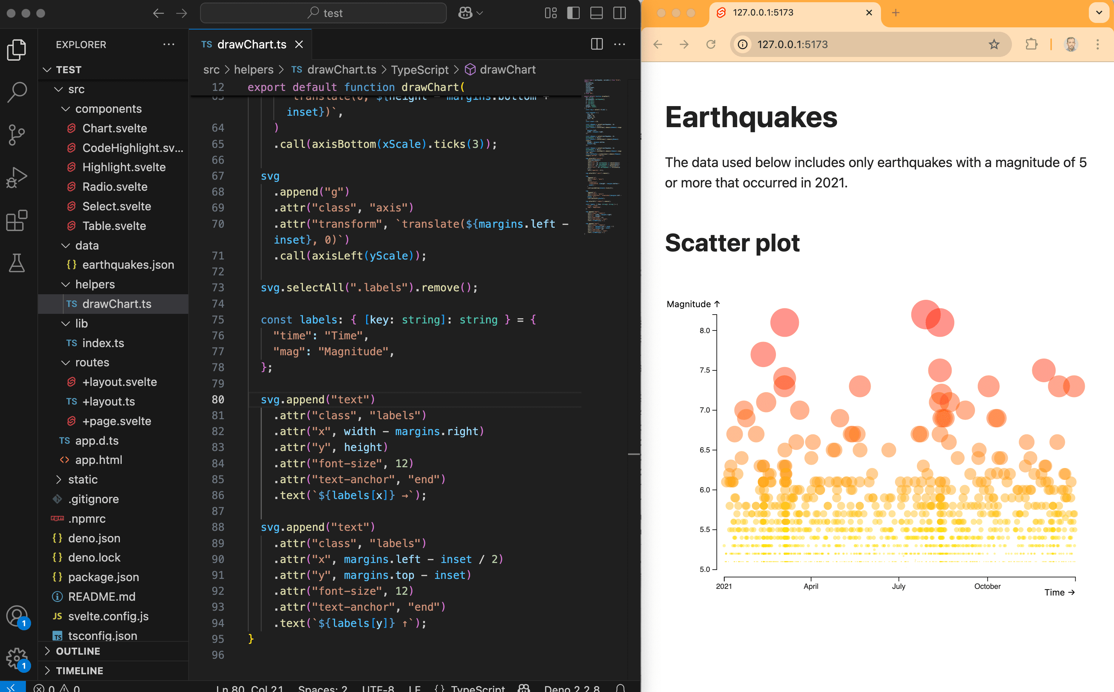Image resolution: width=1114 pixels, height=692 pixels.
Task: Toggle the primary side bar
Action: [x=573, y=13]
